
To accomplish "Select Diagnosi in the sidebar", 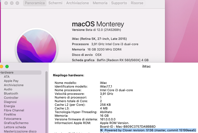I will pyautogui.click(x=10, y=102).
